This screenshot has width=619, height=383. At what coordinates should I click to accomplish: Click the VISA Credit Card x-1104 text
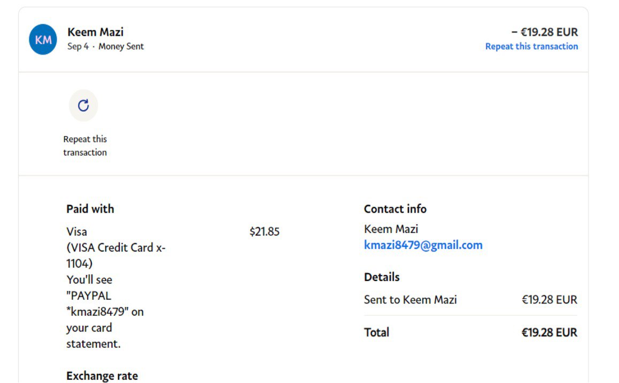pos(115,255)
